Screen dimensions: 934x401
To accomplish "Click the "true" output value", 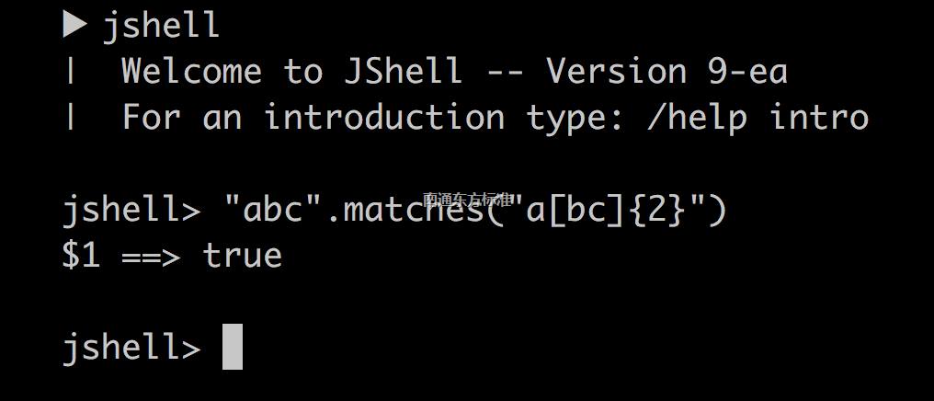I will [x=242, y=255].
